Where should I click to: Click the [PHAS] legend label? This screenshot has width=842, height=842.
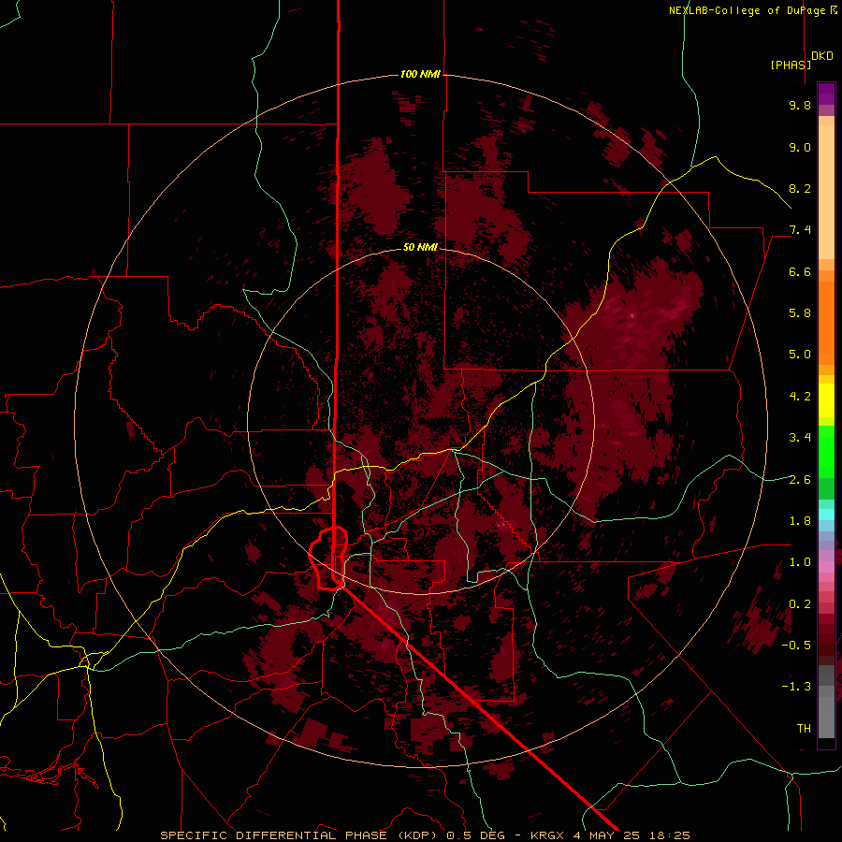791,65
